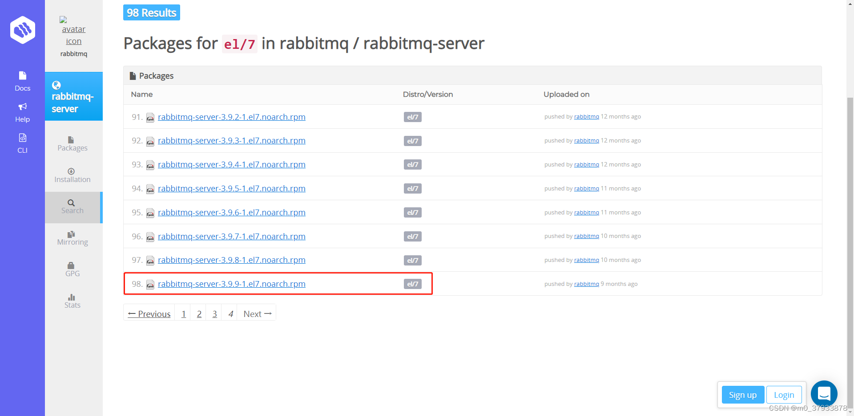
Task: Go to results page 1
Action: pyautogui.click(x=183, y=313)
